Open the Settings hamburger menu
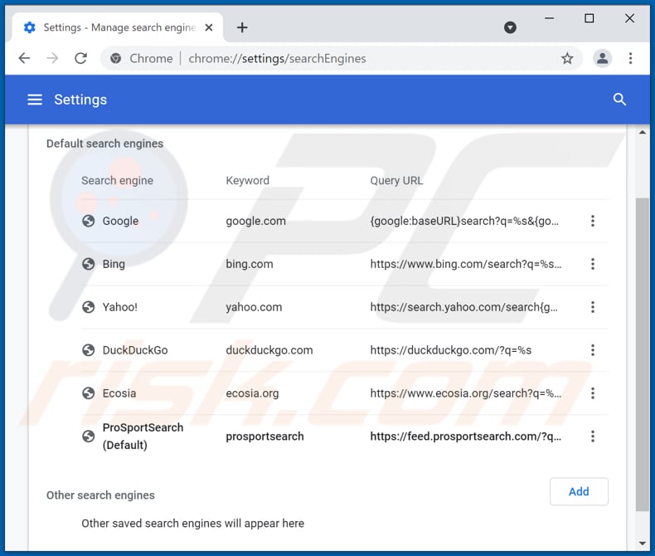The image size is (655, 556). [x=35, y=100]
